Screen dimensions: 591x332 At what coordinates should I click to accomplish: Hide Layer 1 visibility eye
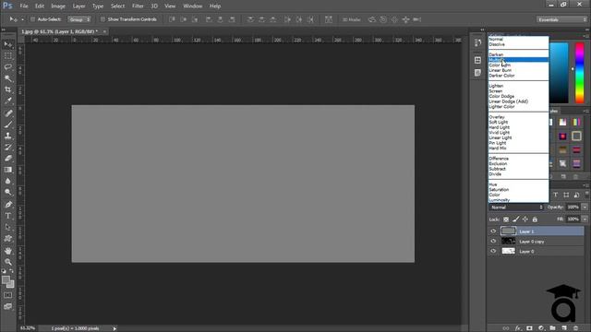point(493,231)
